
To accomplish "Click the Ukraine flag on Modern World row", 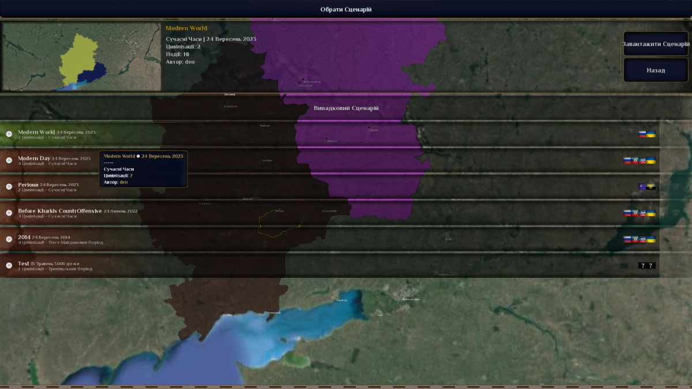I will [650, 134].
